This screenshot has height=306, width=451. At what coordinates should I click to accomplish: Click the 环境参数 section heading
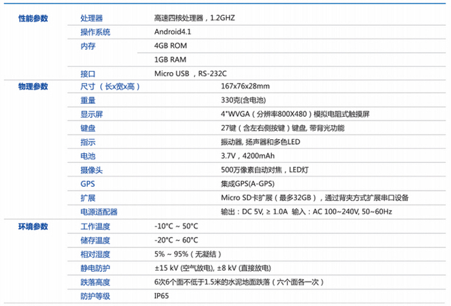pos(32,226)
